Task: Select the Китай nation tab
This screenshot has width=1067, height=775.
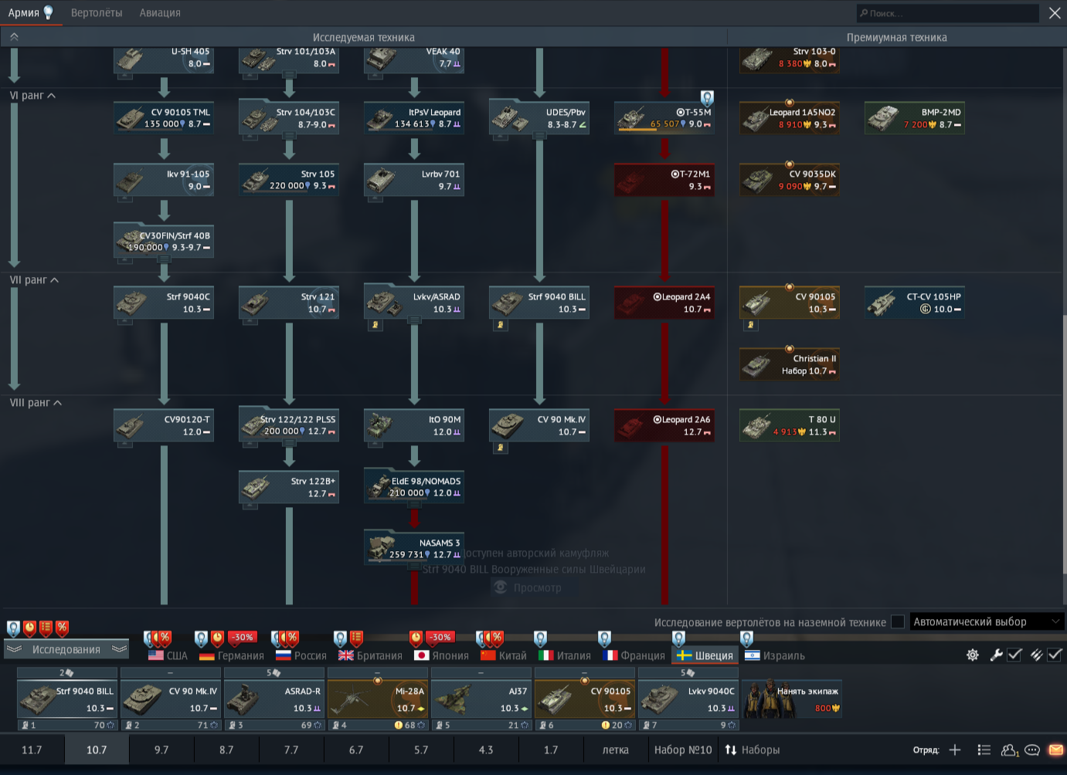Action: pos(503,656)
